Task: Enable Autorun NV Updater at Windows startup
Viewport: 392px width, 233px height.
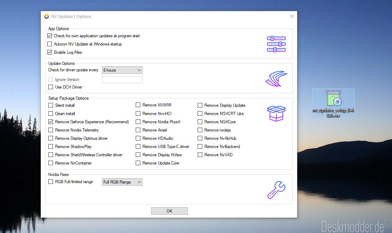Action: coord(50,44)
